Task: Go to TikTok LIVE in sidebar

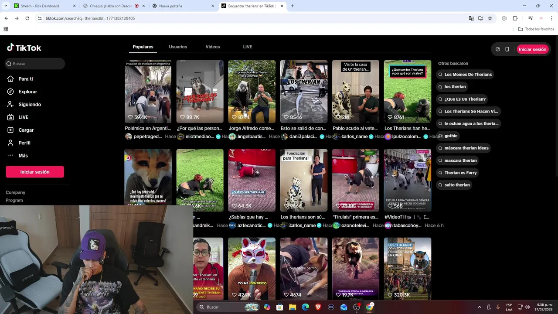Action: (23, 117)
